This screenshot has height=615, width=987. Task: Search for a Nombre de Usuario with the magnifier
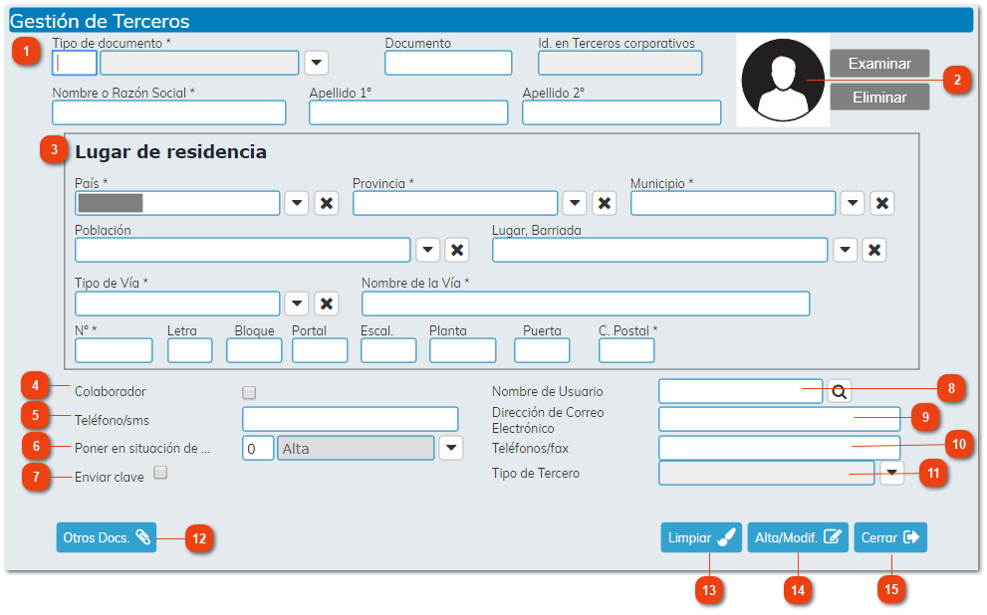click(838, 390)
